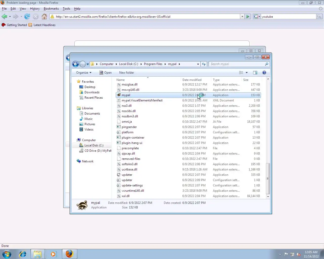Screen dimensions: 324x259
Task: Click the search magnifier in Firefox search box
Action: [319, 17]
